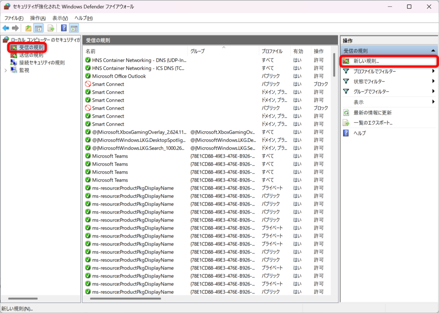Select 送信の規則 in the console tree
Viewport: 439px width, 313px height.
31,55
